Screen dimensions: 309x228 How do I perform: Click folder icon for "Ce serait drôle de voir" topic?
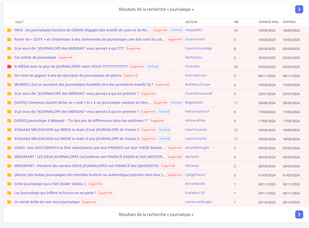pos(9,202)
